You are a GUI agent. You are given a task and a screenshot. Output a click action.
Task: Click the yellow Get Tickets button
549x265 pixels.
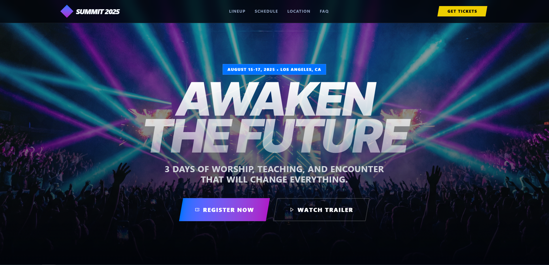462,11
